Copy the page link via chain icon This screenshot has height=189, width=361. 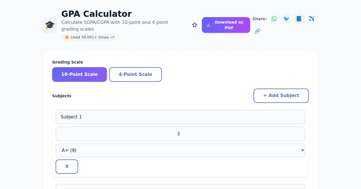click(258, 31)
